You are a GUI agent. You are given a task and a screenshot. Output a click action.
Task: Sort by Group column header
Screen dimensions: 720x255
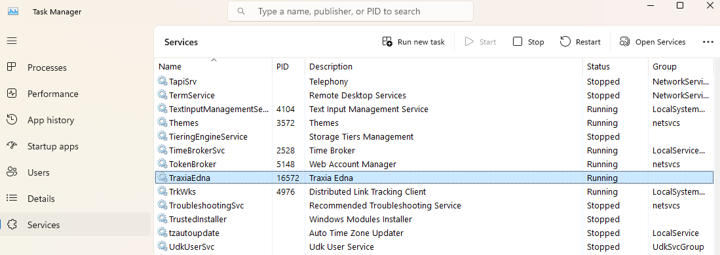[681, 66]
